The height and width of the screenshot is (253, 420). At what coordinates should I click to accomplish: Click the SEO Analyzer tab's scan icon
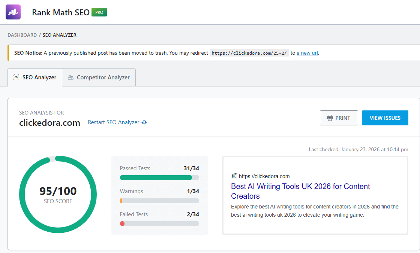coord(16,77)
